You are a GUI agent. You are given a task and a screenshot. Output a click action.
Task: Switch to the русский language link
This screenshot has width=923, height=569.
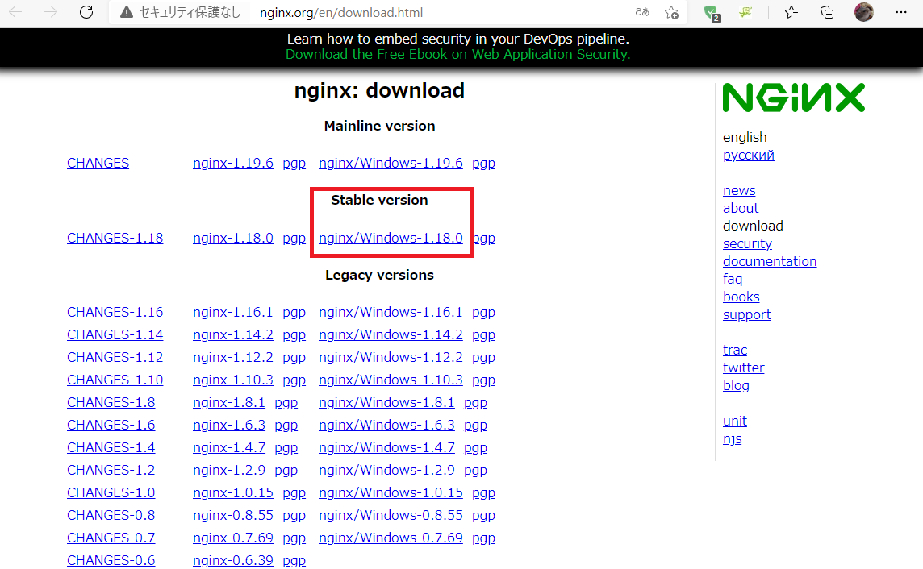(748, 156)
